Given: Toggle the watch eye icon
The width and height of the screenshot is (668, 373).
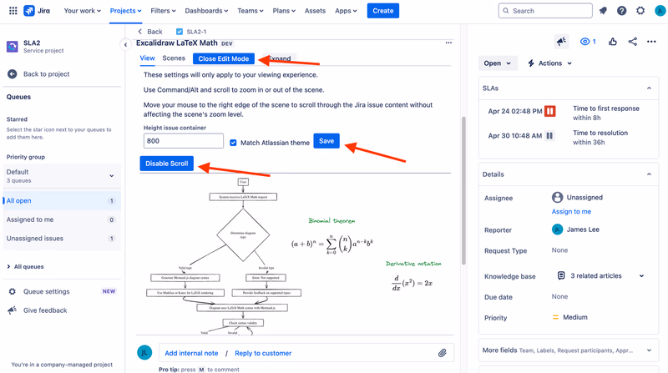Looking at the screenshot, I should tap(588, 41).
